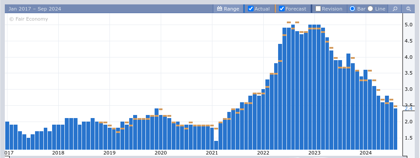The width and height of the screenshot is (420, 158).
Task: Click the 2021 x-axis year label
Action: [212, 153]
